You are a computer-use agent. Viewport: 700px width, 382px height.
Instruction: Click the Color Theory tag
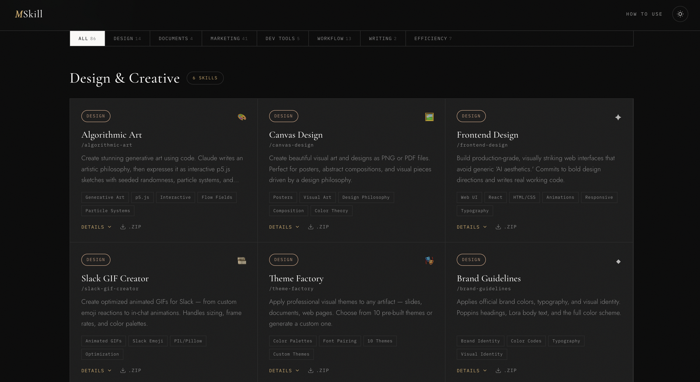tap(331, 210)
